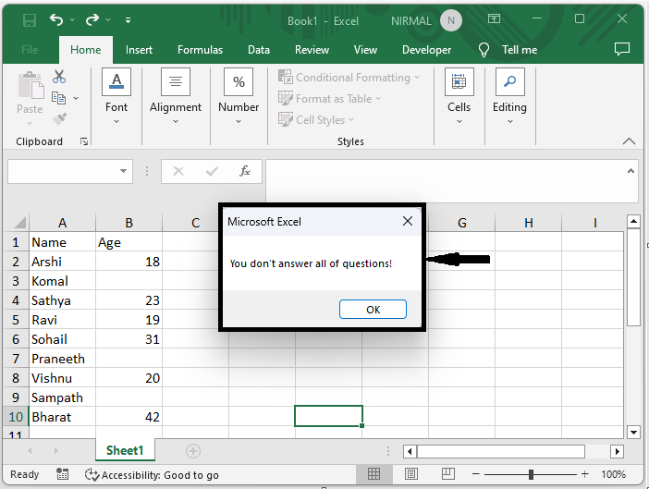This screenshot has height=489, width=649.
Task: Collapse the ribbon with the chevron
Action: click(x=629, y=141)
